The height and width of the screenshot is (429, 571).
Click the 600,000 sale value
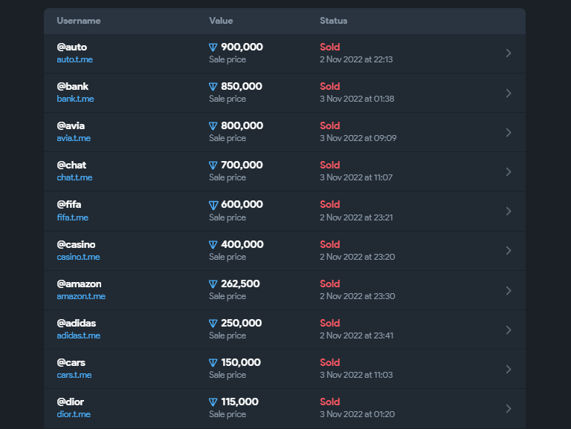(x=242, y=204)
